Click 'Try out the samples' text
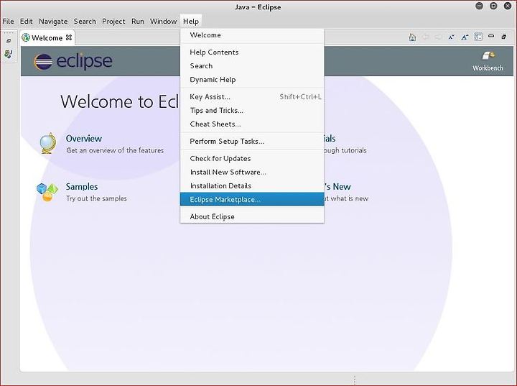The height and width of the screenshot is (386, 517). 96,198
